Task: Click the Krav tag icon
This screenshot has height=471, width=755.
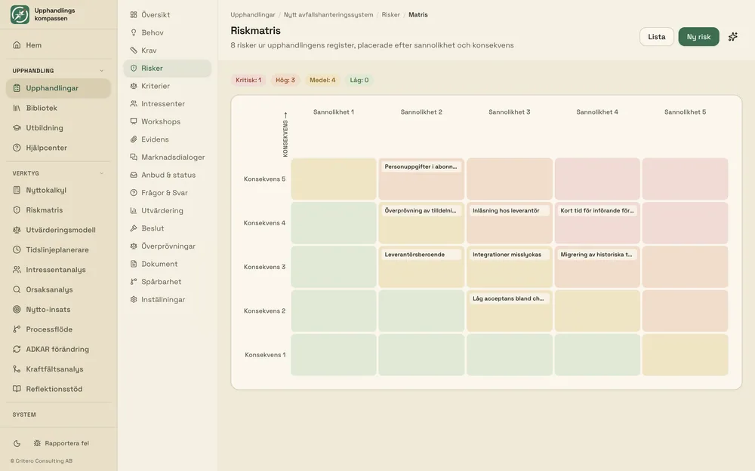Action: [x=134, y=50]
